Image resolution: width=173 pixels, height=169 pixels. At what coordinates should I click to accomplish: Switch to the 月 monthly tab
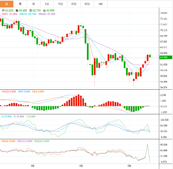[34, 4]
